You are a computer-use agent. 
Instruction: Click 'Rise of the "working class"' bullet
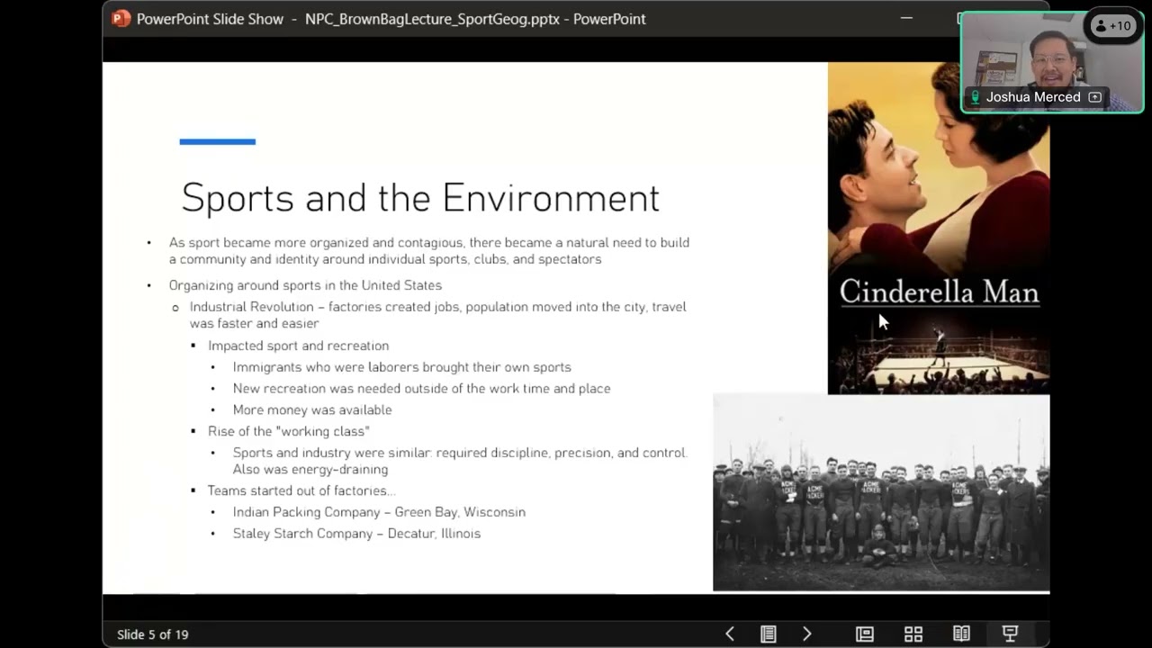click(288, 432)
